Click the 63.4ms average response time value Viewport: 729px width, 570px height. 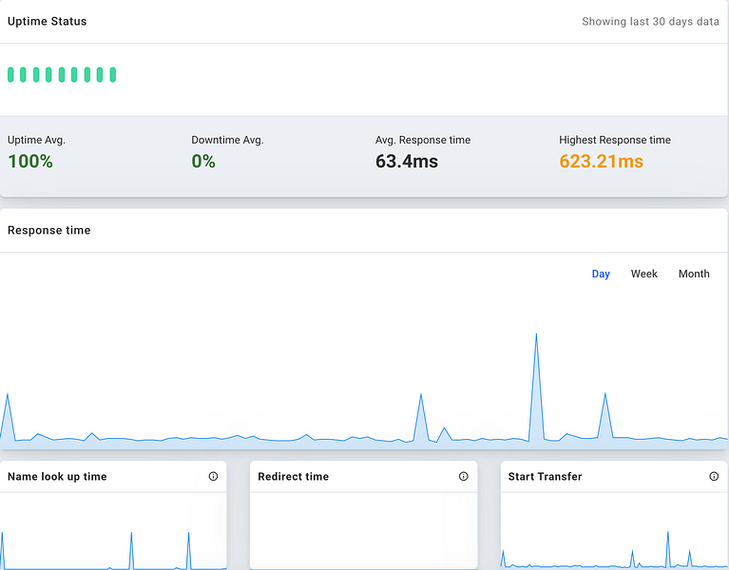click(407, 161)
